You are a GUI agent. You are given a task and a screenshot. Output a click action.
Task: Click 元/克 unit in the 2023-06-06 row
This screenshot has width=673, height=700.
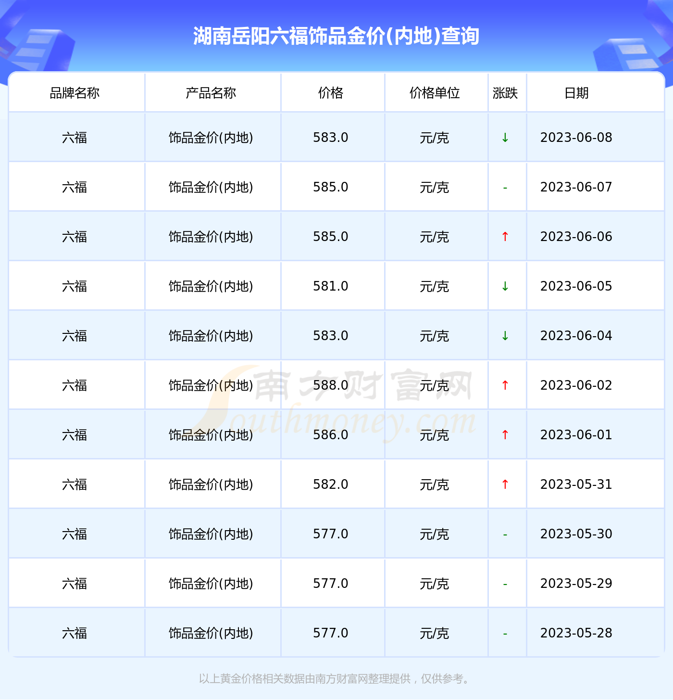[x=435, y=237]
